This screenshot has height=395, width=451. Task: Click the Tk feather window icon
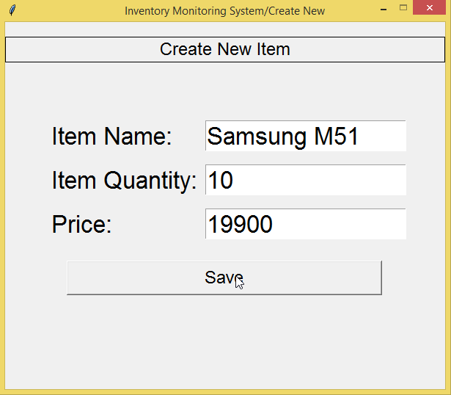[12, 10]
